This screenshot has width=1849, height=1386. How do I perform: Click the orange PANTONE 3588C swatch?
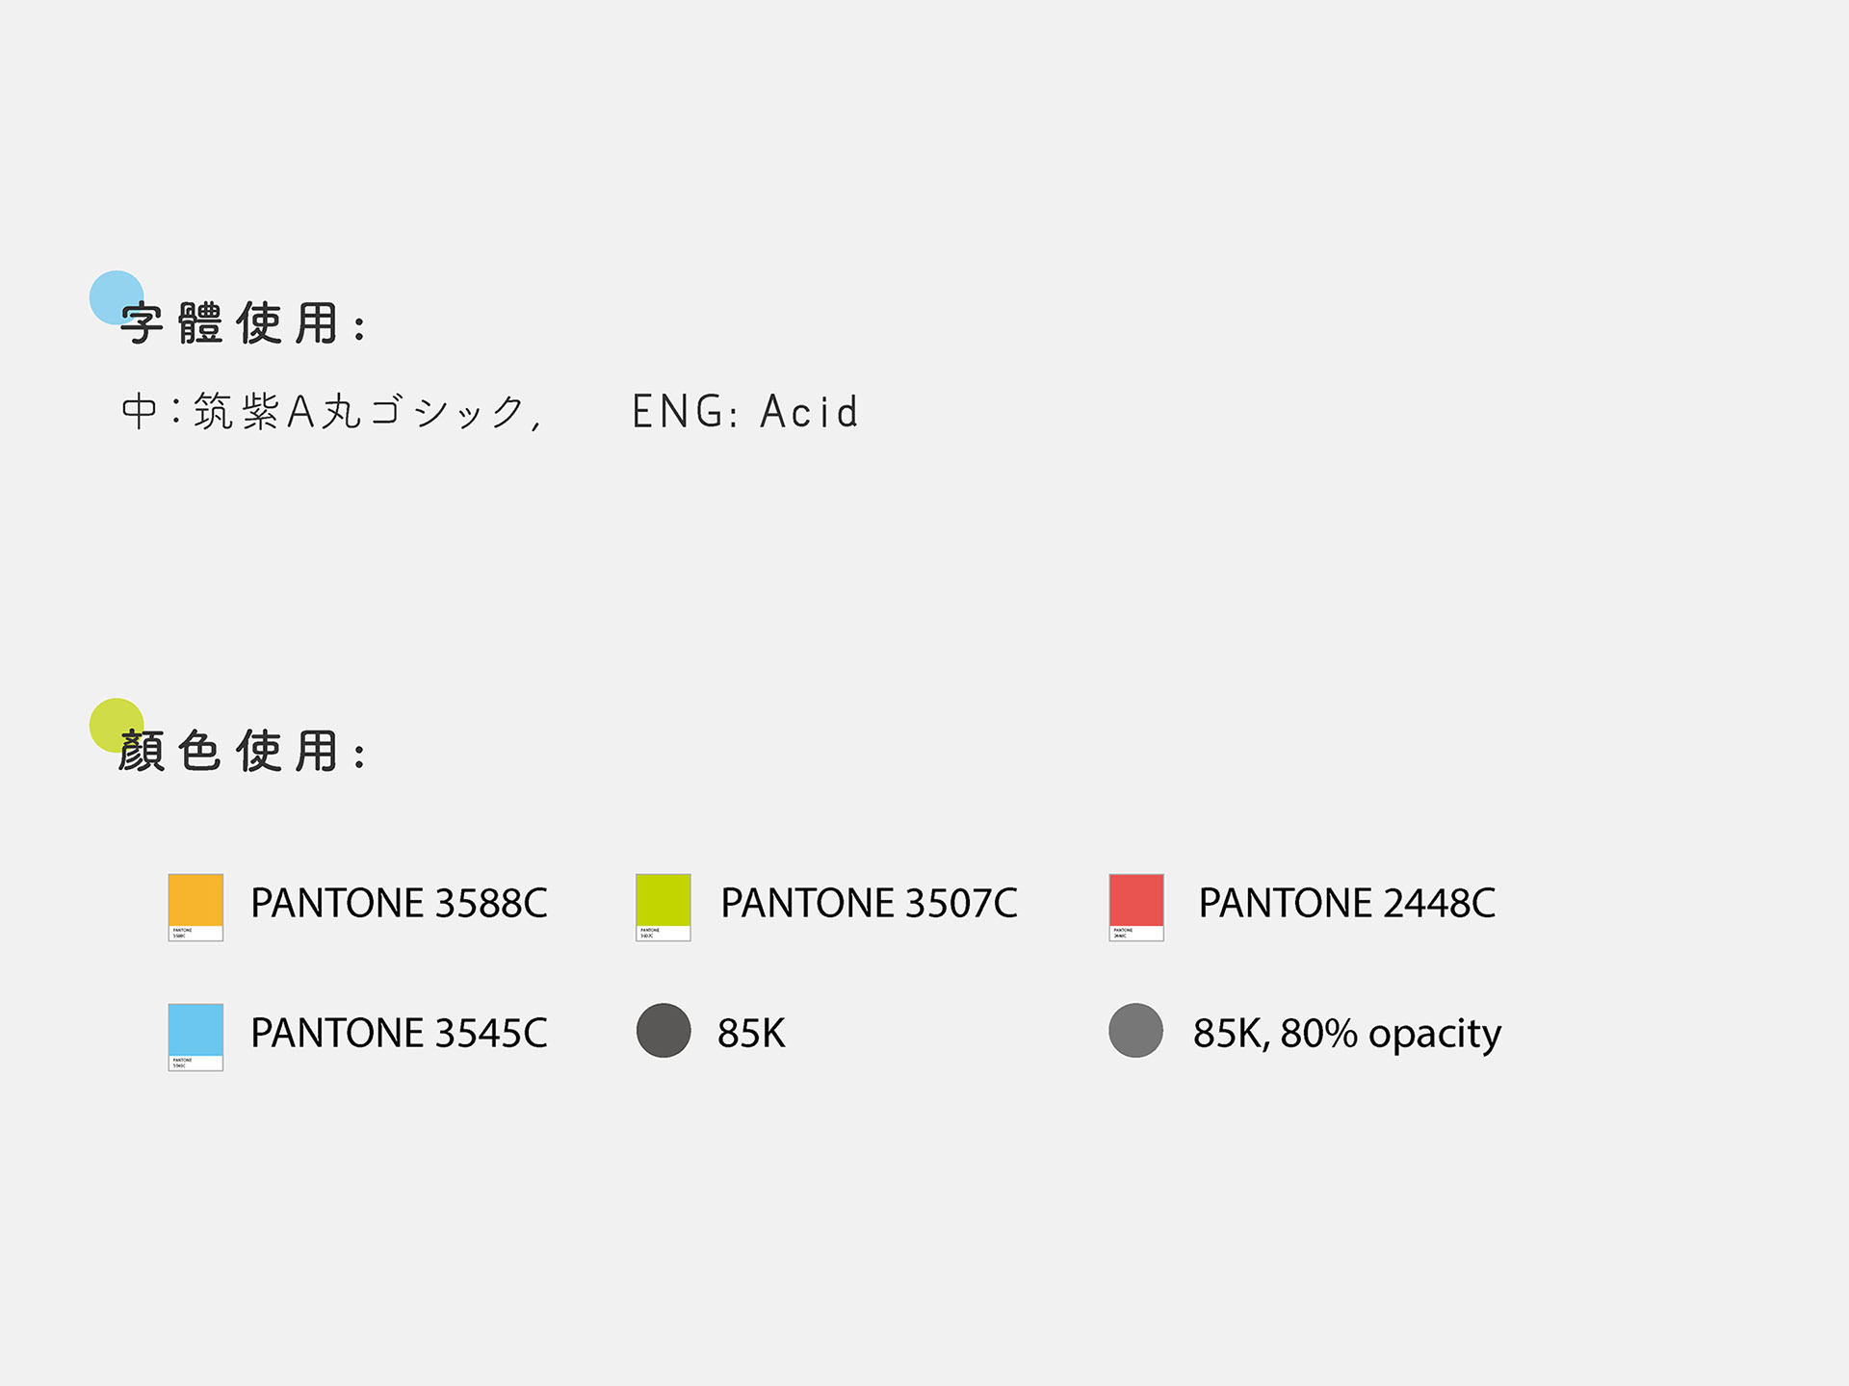[x=195, y=907]
